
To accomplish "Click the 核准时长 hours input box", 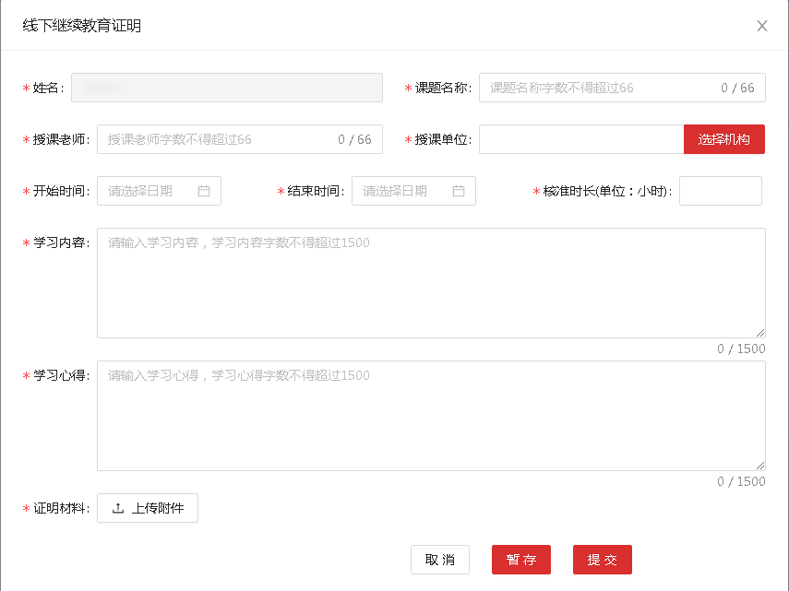I will pyautogui.click(x=720, y=191).
